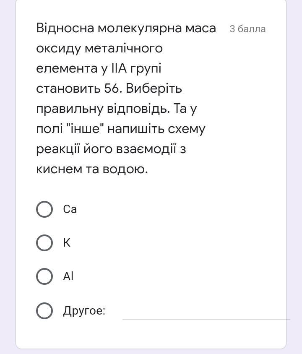Click the line правильну відповідь. Та у
This screenshot has width=302, height=354.
click(x=117, y=109)
